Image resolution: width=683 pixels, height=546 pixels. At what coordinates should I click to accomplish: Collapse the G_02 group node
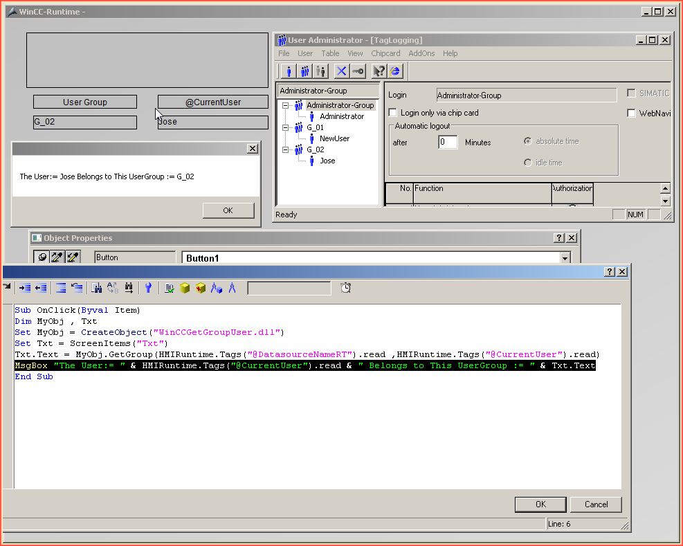[286, 149]
